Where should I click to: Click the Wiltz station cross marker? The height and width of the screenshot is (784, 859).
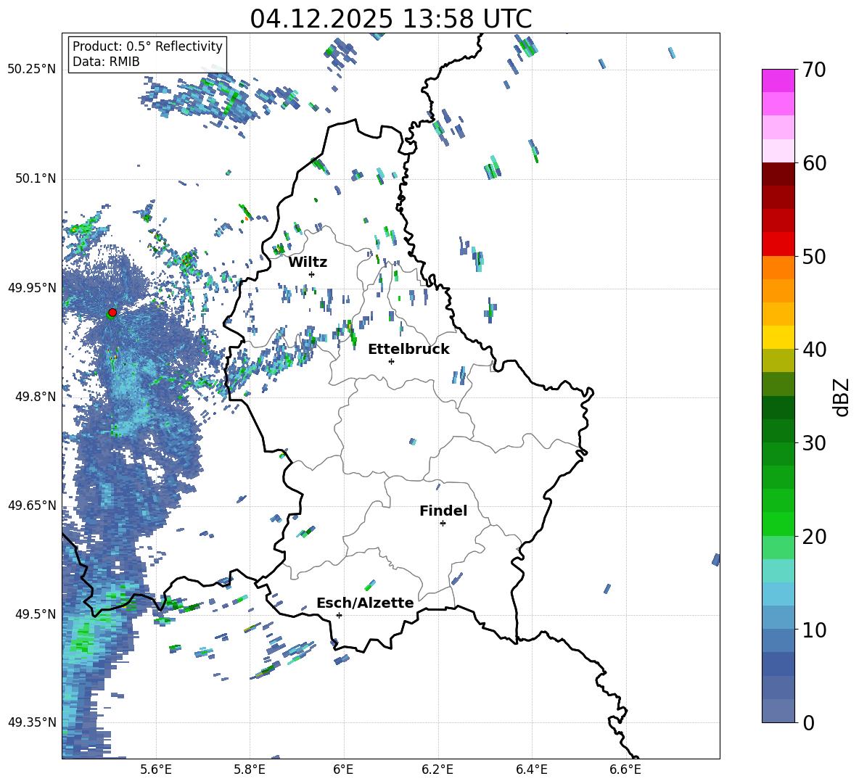tap(312, 274)
